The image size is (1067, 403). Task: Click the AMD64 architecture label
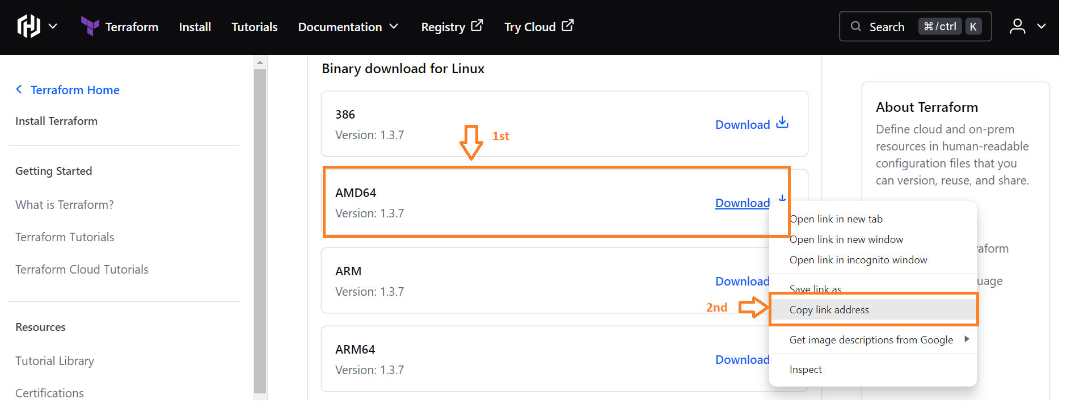(356, 192)
